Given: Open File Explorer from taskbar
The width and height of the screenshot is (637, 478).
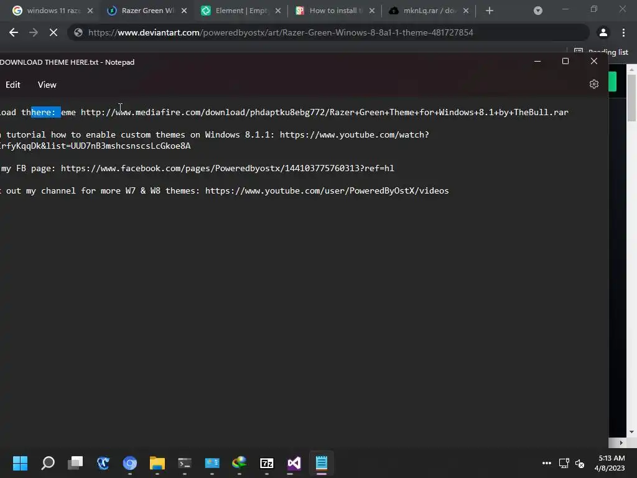Looking at the screenshot, I should pyautogui.click(x=157, y=463).
